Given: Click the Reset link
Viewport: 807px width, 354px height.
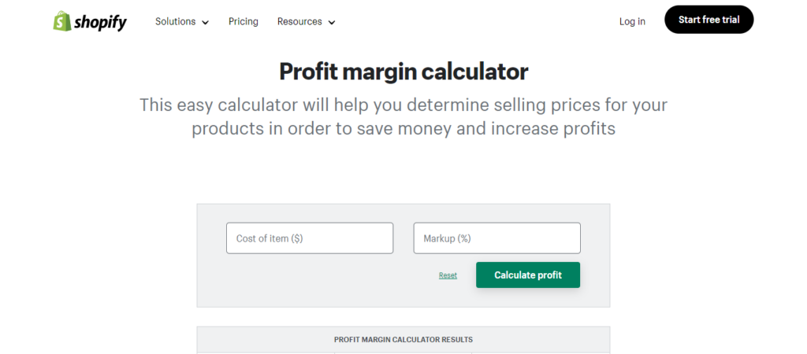Looking at the screenshot, I should coord(448,275).
